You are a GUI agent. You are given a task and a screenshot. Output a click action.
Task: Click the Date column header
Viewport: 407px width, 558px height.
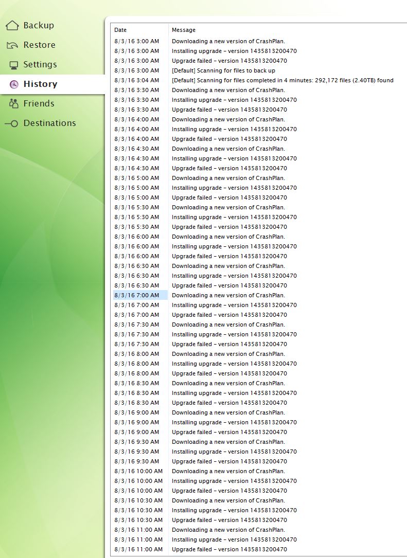[x=120, y=30]
